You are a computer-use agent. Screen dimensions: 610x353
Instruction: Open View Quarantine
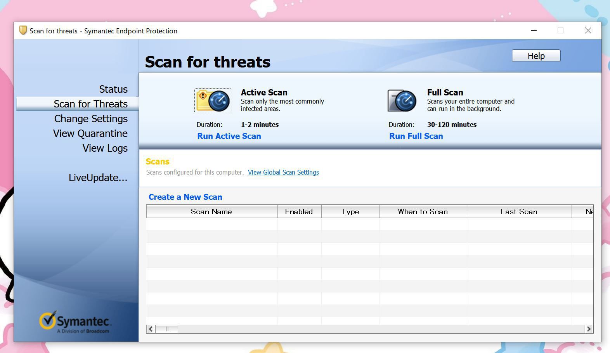[x=90, y=133]
